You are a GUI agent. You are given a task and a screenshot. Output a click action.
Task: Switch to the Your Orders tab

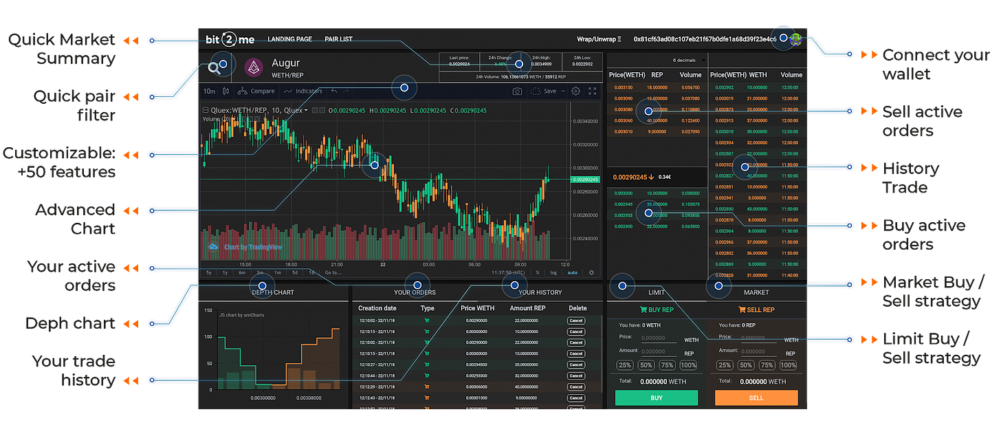pyautogui.click(x=415, y=292)
